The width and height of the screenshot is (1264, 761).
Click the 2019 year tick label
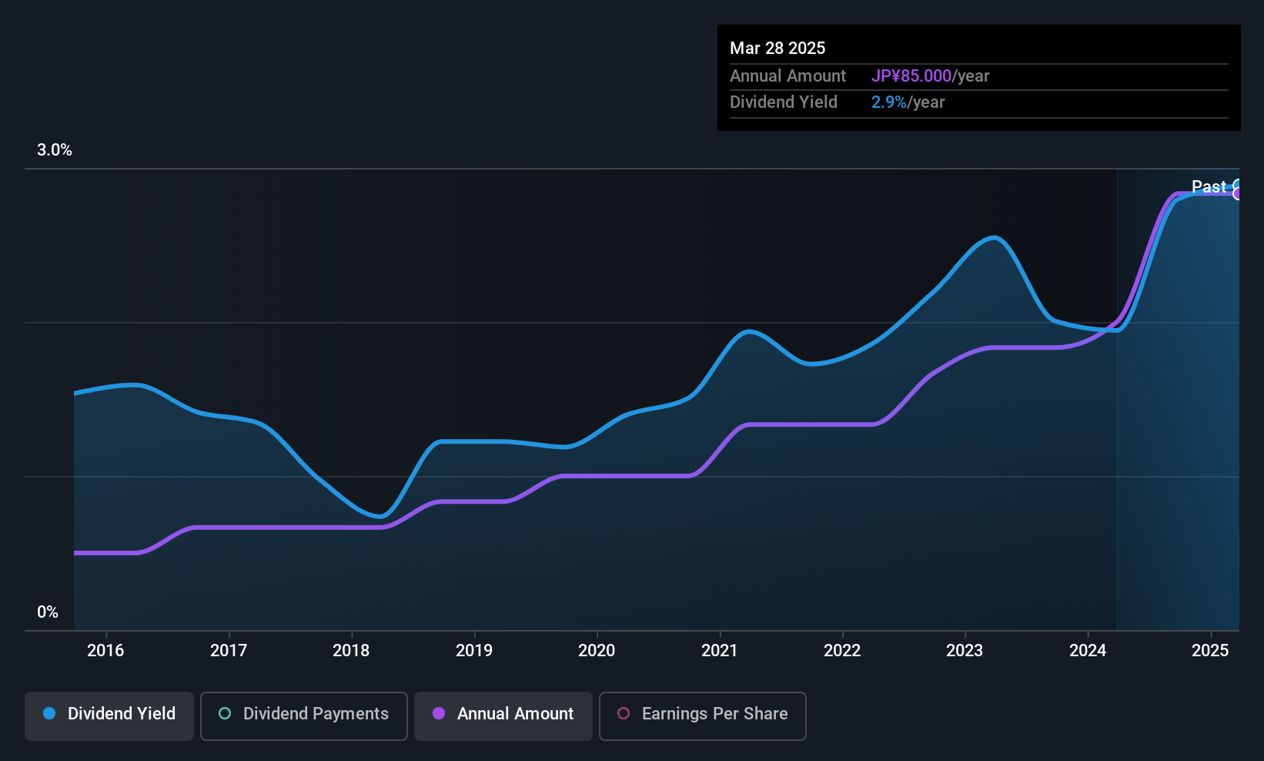pos(474,651)
